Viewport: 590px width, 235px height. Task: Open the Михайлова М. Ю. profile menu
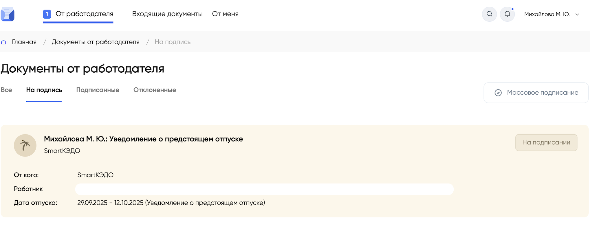coord(547,14)
